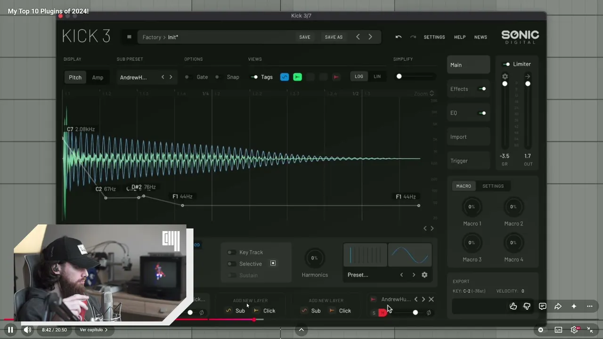
Task: Exit fullscreen on the video player
Action: coord(590,330)
